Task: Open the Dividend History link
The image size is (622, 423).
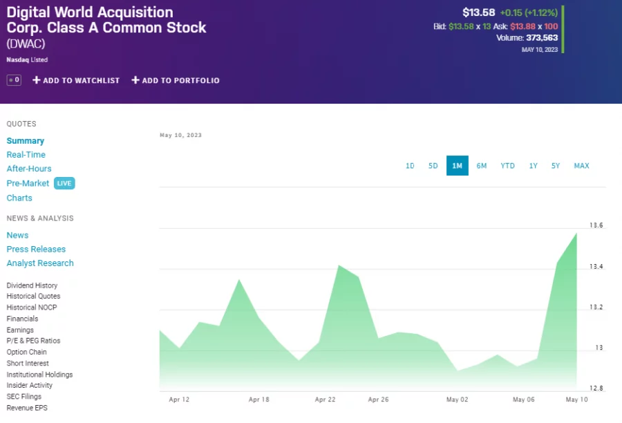Action: 32,285
